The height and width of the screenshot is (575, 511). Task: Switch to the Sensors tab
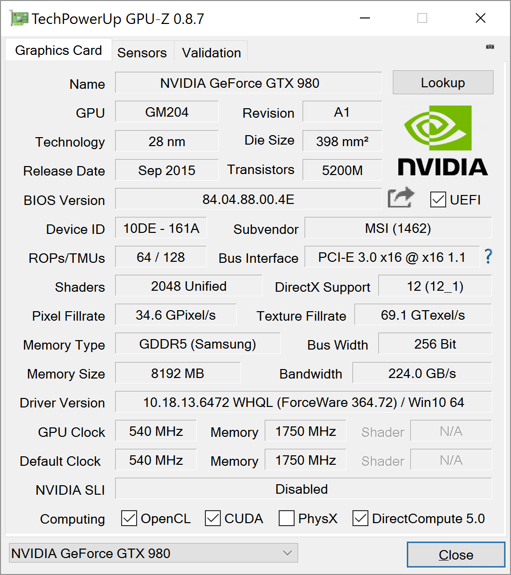point(142,52)
